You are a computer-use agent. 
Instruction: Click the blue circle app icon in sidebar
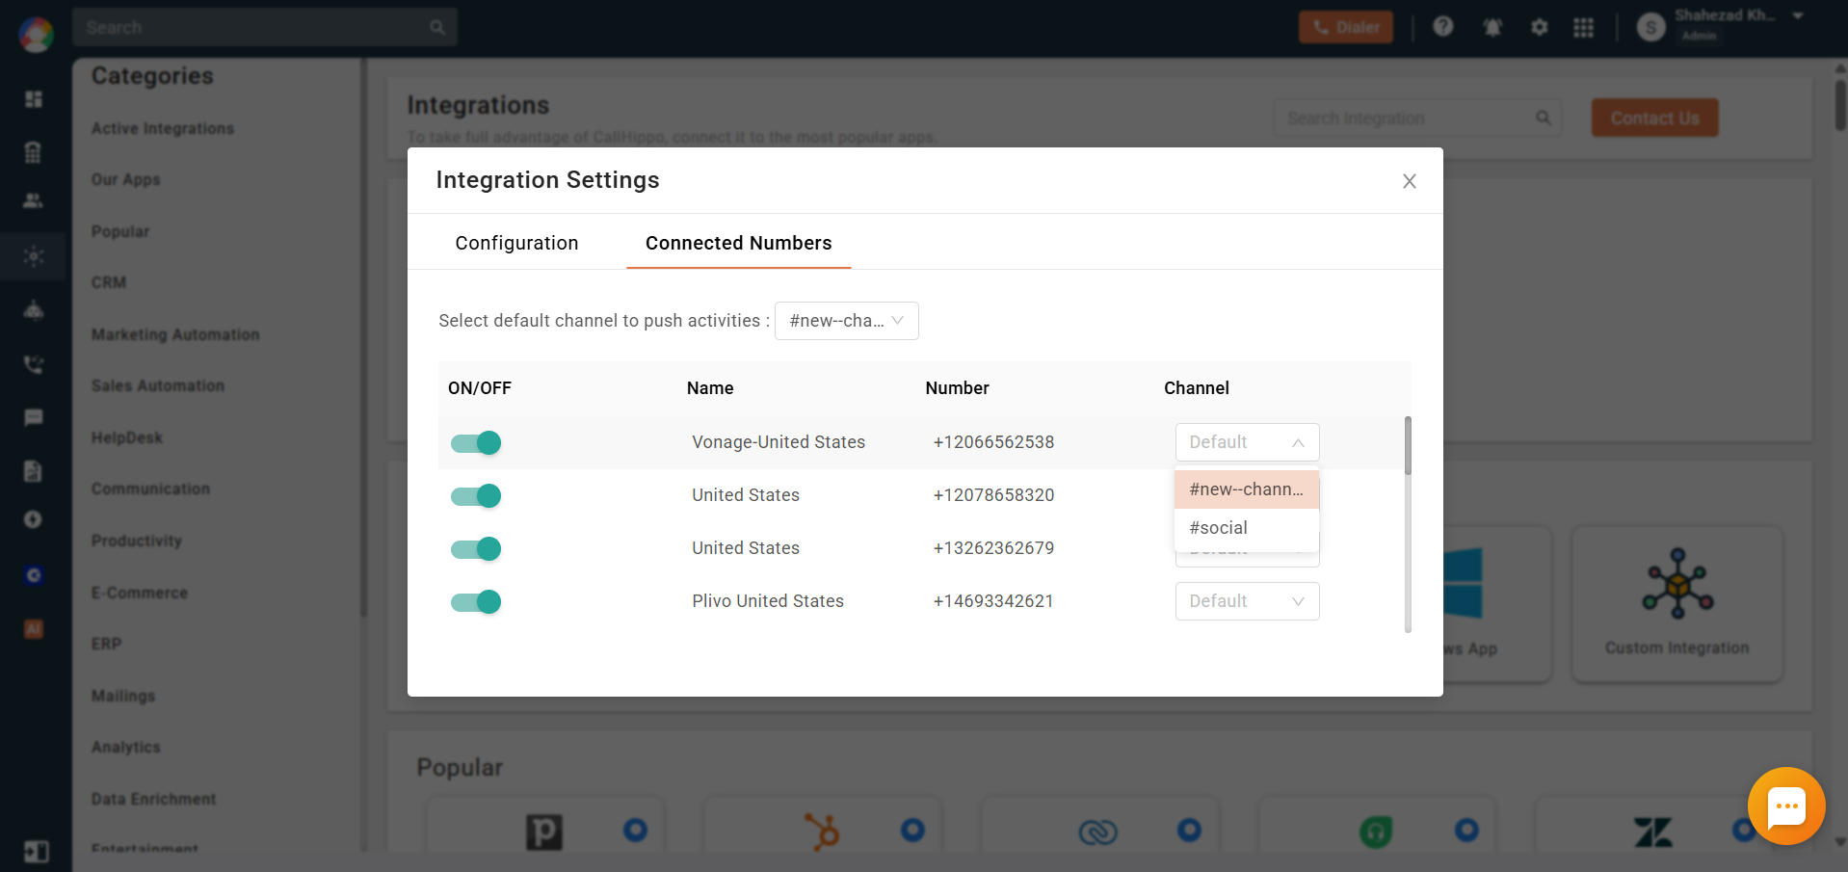pos(34,575)
